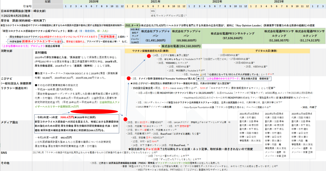Click the ★10日.こびナビ設立 entry
The image size is (326, 171).
(180, 83)
